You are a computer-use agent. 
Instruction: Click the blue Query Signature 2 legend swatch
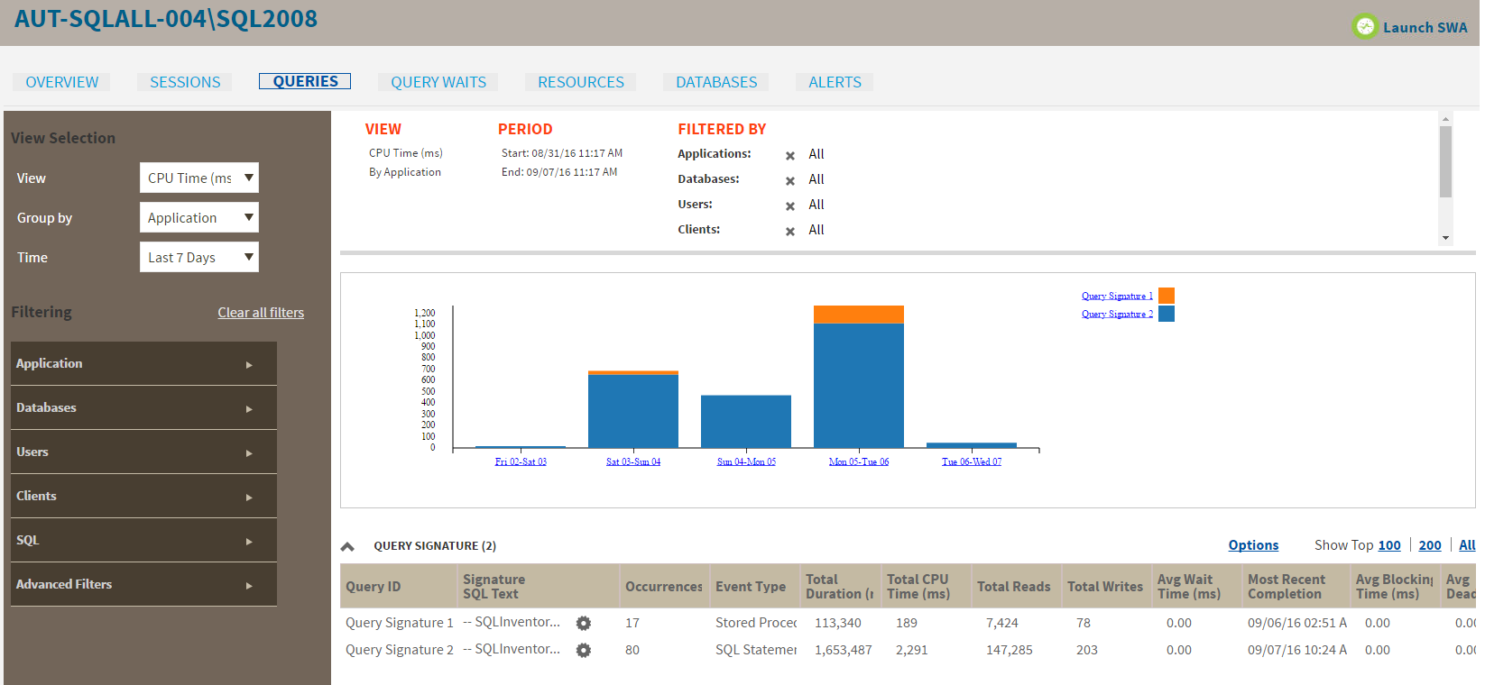click(x=1167, y=314)
